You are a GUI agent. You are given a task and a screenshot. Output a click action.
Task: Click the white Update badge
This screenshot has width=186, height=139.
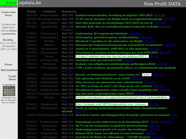point(147,74)
